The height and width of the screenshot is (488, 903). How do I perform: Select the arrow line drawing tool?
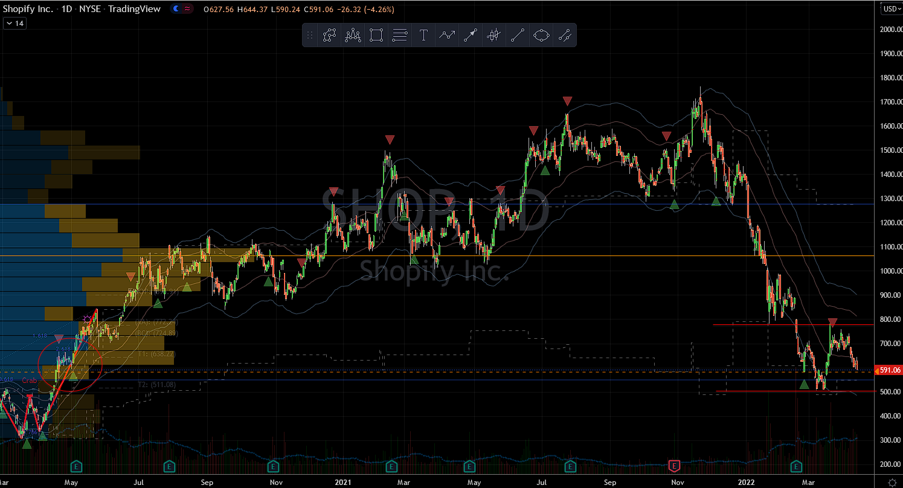coord(471,36)
